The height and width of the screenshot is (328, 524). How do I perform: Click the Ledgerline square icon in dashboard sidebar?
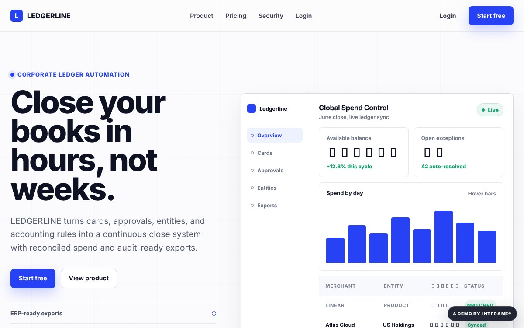coord(252,108)
